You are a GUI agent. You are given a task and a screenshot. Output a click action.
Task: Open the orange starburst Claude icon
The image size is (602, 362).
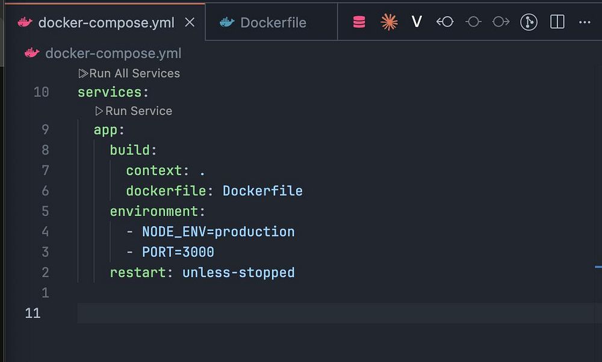[389, 22]
